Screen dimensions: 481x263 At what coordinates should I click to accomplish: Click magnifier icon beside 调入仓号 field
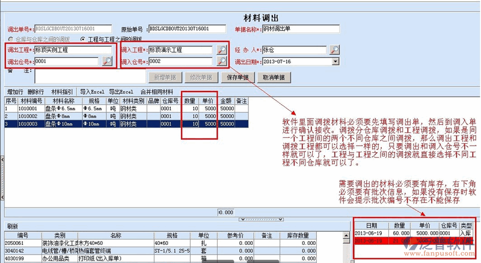pos(221,61)
